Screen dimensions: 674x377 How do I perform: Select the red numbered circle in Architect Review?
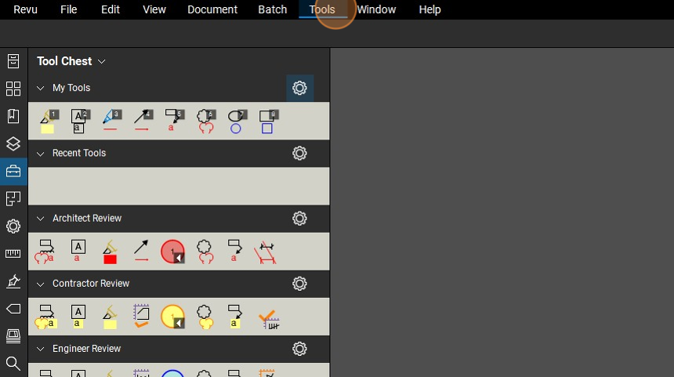[x=172, y=252]
